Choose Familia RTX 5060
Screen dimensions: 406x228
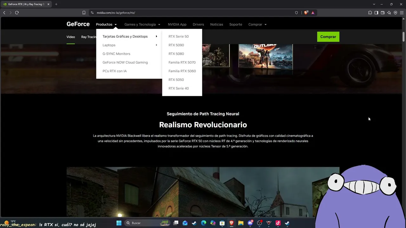coord(182,71)
